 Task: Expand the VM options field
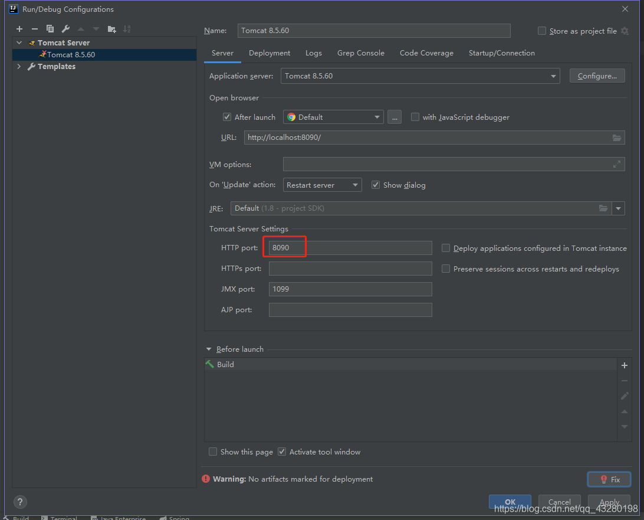(x=616, y=165)
